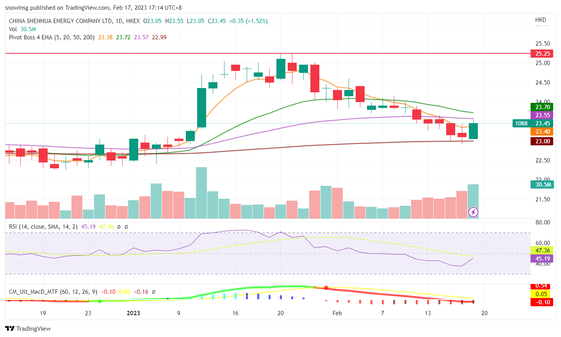
Task: Click the 45.19 RSI value label on the axis
Action: point(542,259)
